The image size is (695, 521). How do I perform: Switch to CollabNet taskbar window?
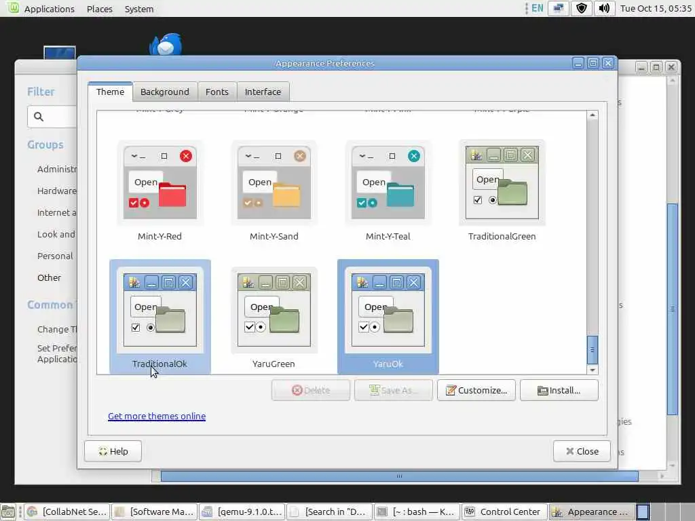67,512
